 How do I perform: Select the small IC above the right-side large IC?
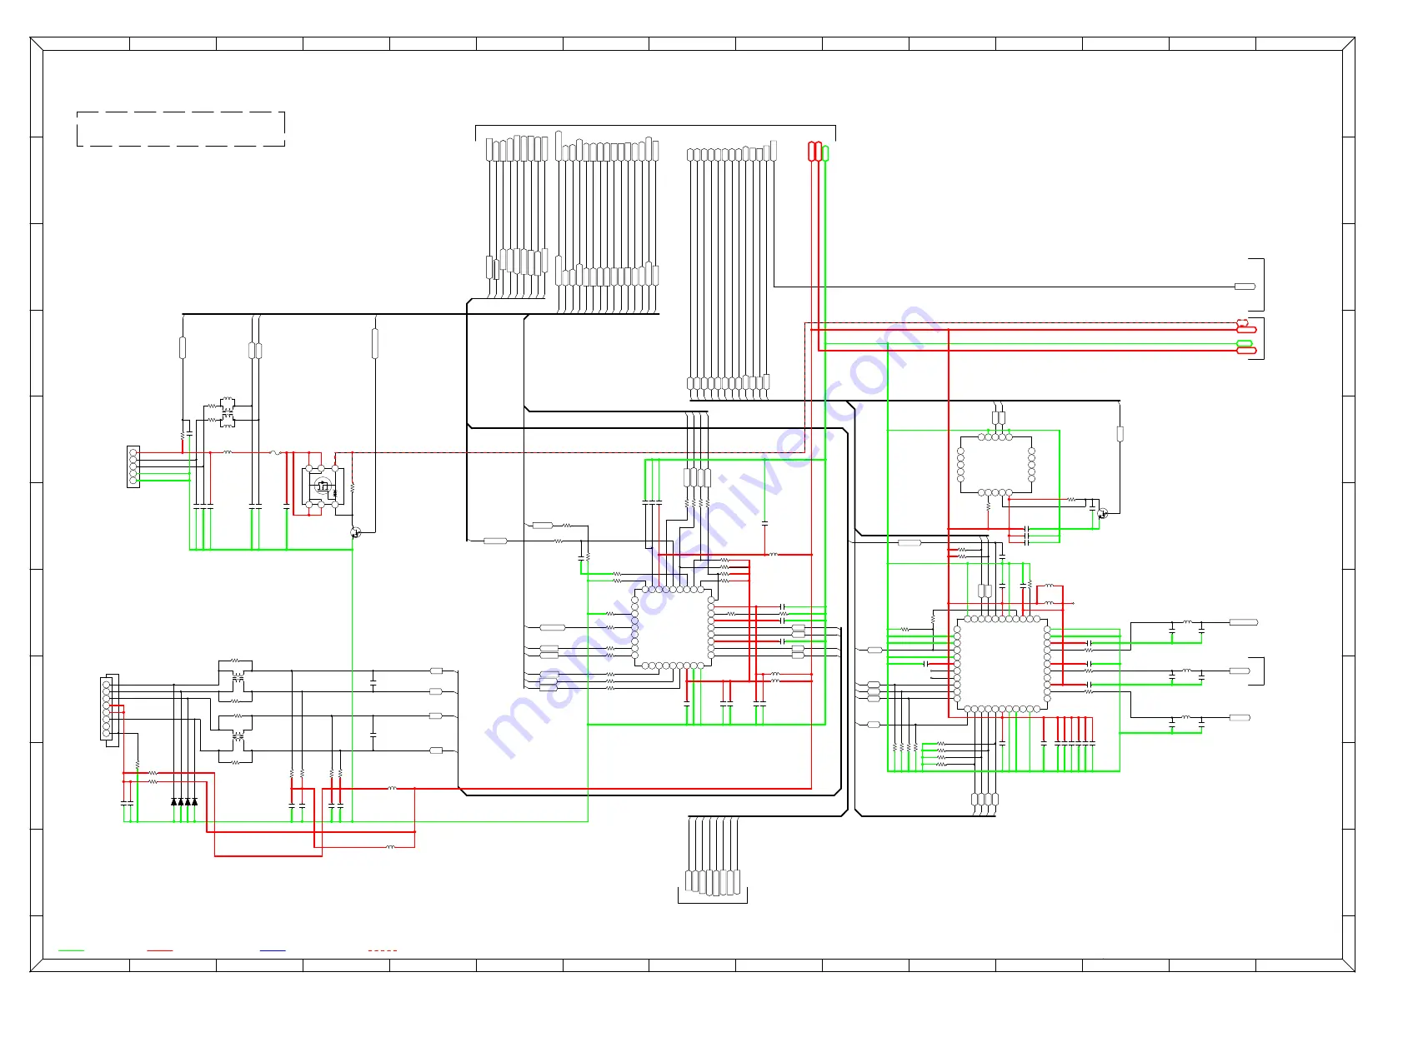click(x=996, y=465)
